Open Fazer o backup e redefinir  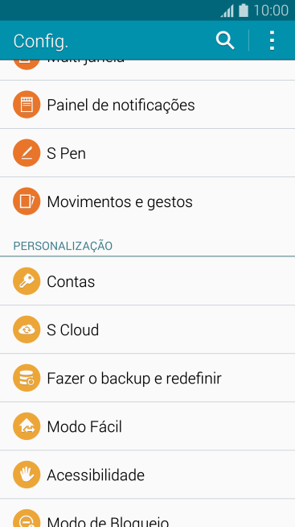pos(148,378)
